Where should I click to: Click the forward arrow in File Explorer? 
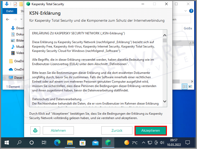15,19
